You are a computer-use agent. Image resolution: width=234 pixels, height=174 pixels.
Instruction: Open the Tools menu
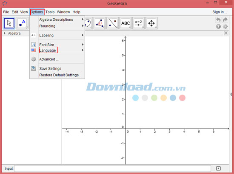[50, 12]
